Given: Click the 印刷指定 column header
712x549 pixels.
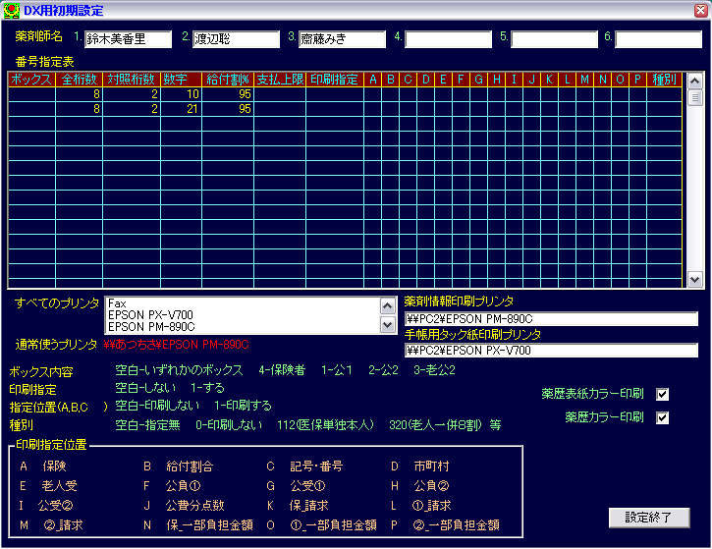Looking at the screenshot, I should (x=335, y=80).
